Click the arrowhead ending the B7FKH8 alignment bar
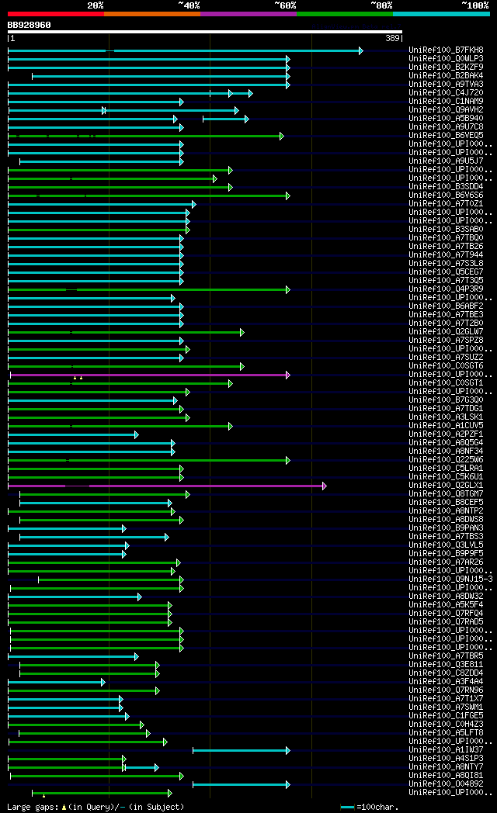The width and height of the screenshot is (497, 813). coord(361,51)
